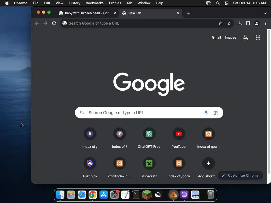Screen dimensions: 271x203
Task: Open the File menu
Action: tap(36, 3)
